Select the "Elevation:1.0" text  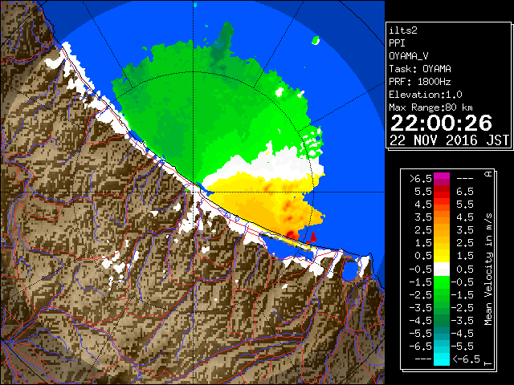pos(426,95)
